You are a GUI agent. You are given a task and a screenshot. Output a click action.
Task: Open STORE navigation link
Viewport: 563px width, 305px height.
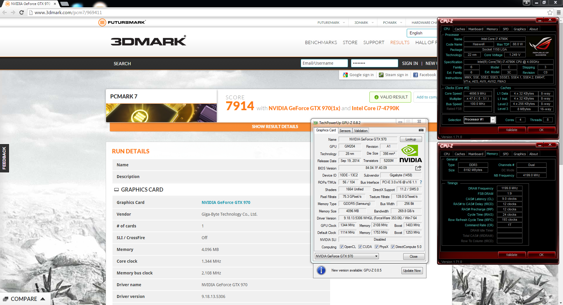pos(350,43)
